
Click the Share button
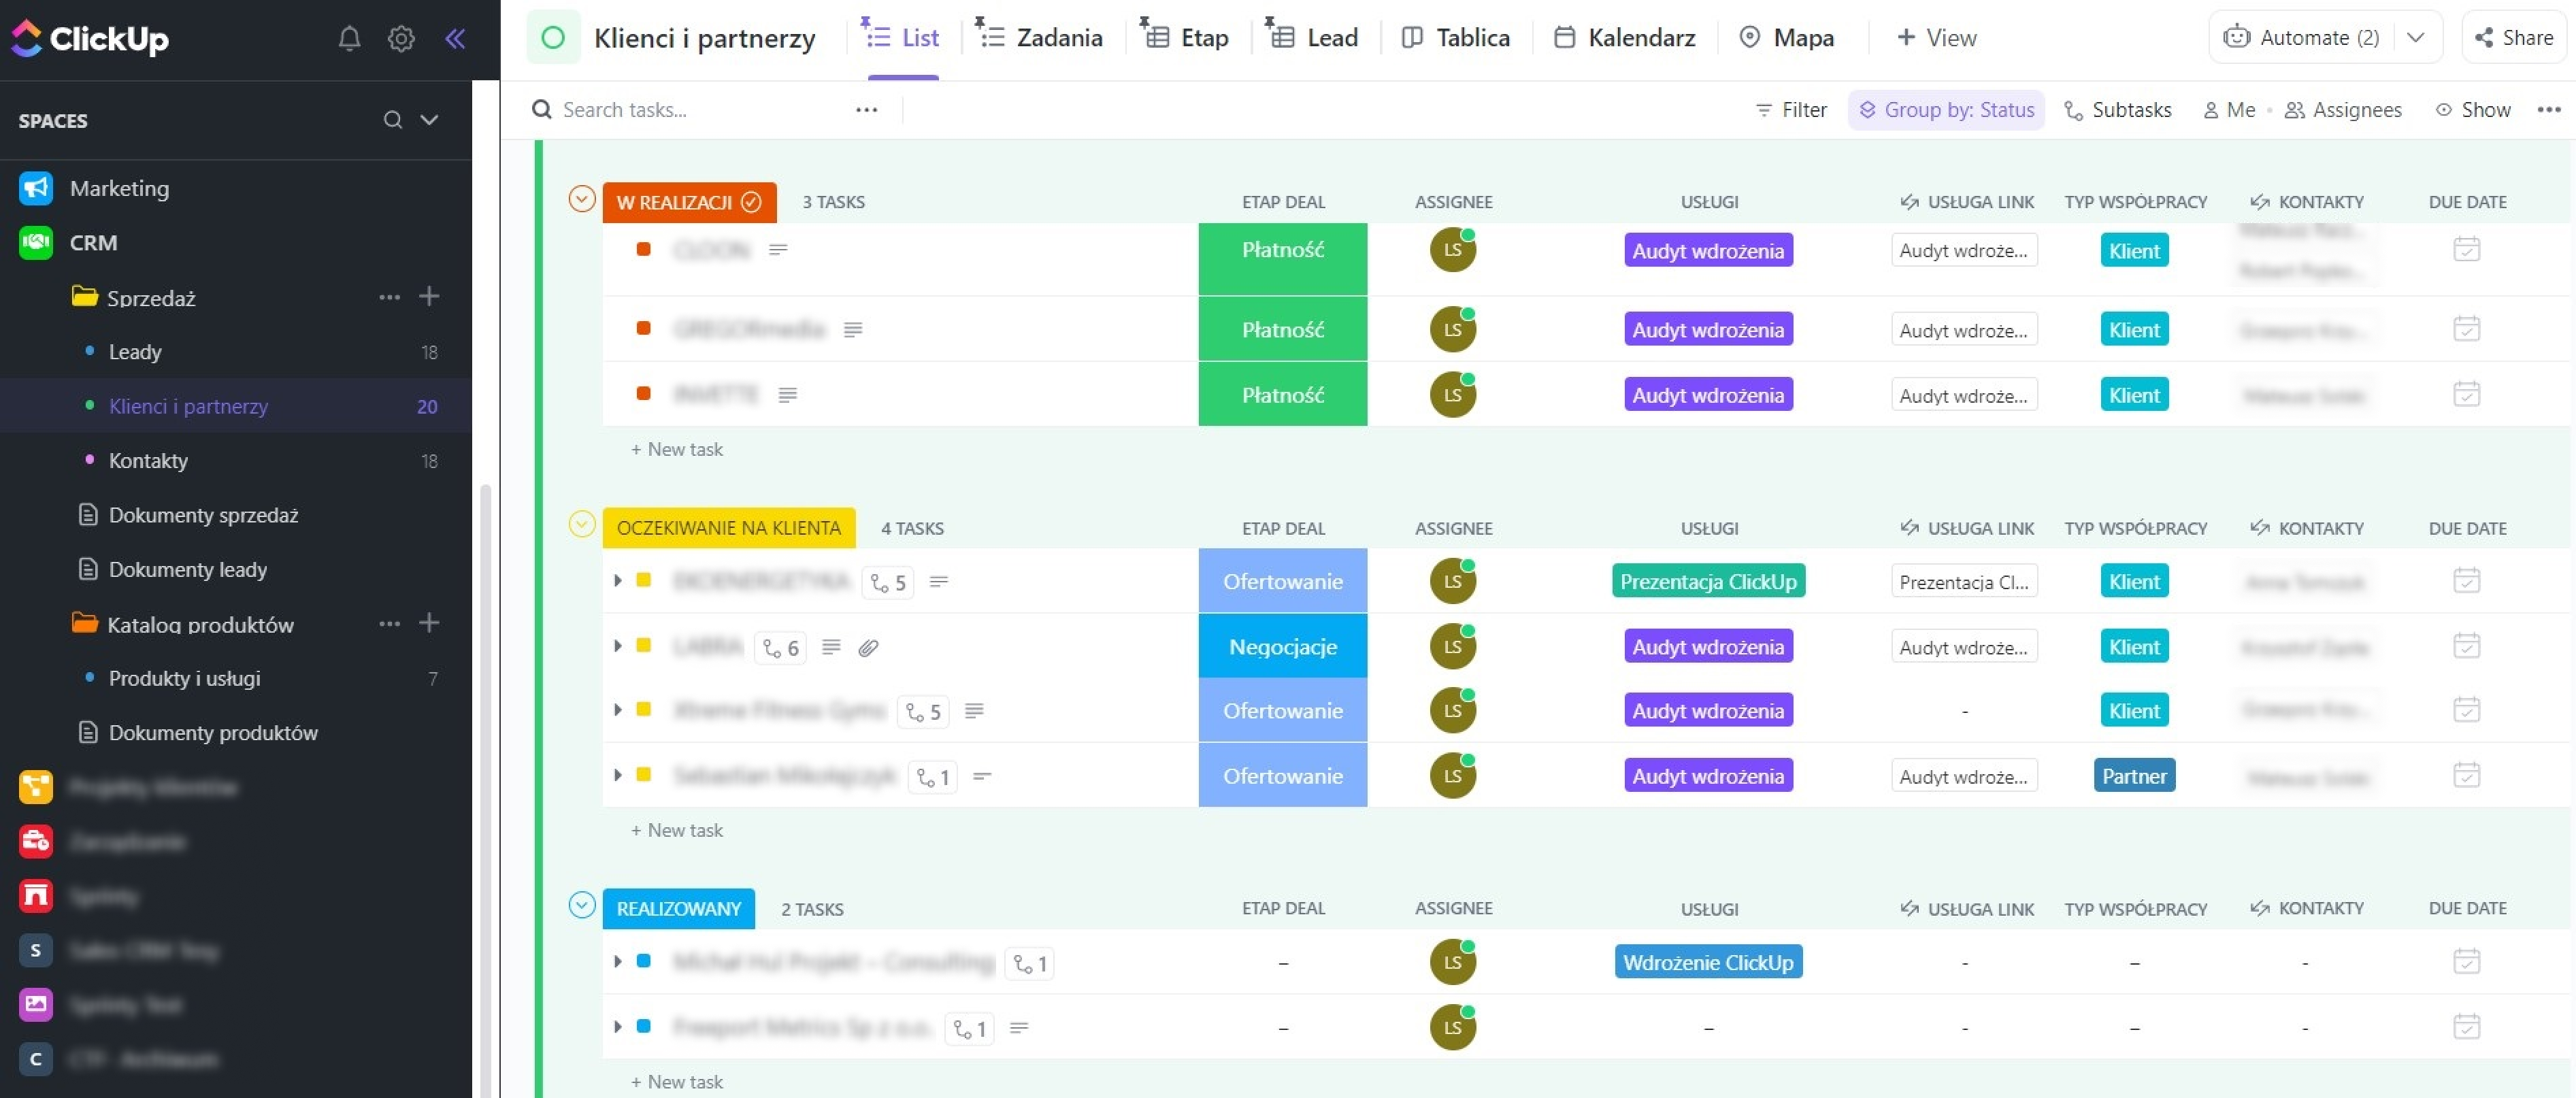tap(2514, 38)
